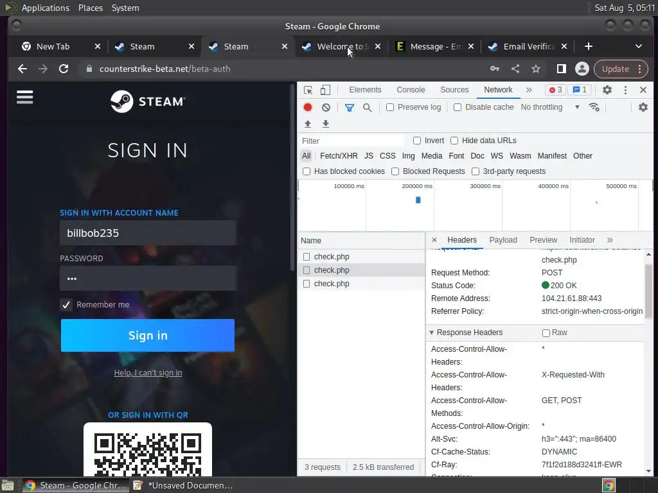The image size is (658, 493).
Task: Open the saved passwords key icon
Action: tap(495, 69)
